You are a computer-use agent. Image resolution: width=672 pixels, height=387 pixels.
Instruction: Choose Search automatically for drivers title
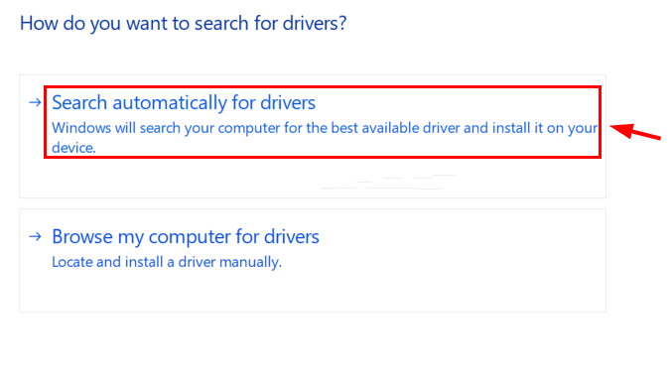pyautogui.click(x=184, y=103)
